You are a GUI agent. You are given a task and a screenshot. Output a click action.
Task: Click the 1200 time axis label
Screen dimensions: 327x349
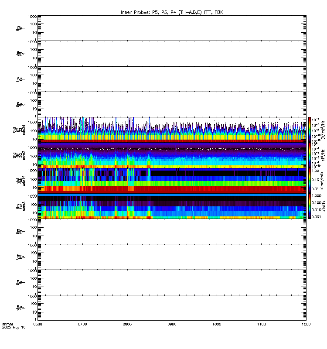[306, 324]
